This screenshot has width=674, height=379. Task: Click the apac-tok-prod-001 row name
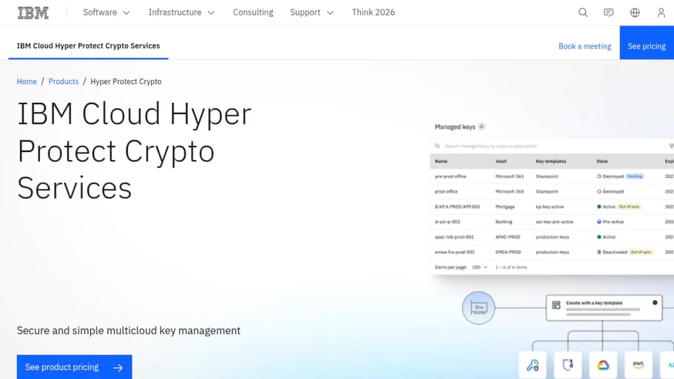tap(454, 237)
